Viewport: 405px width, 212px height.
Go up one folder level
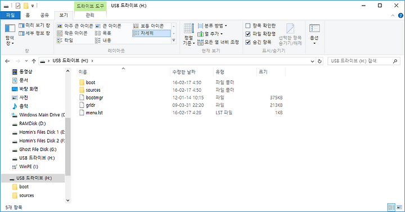34,61
